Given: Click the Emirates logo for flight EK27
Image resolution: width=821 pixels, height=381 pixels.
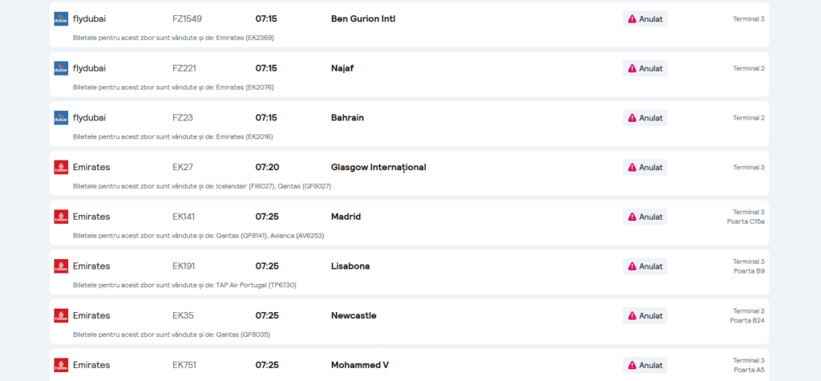Looking at the screenshot, I should [61, 168].
